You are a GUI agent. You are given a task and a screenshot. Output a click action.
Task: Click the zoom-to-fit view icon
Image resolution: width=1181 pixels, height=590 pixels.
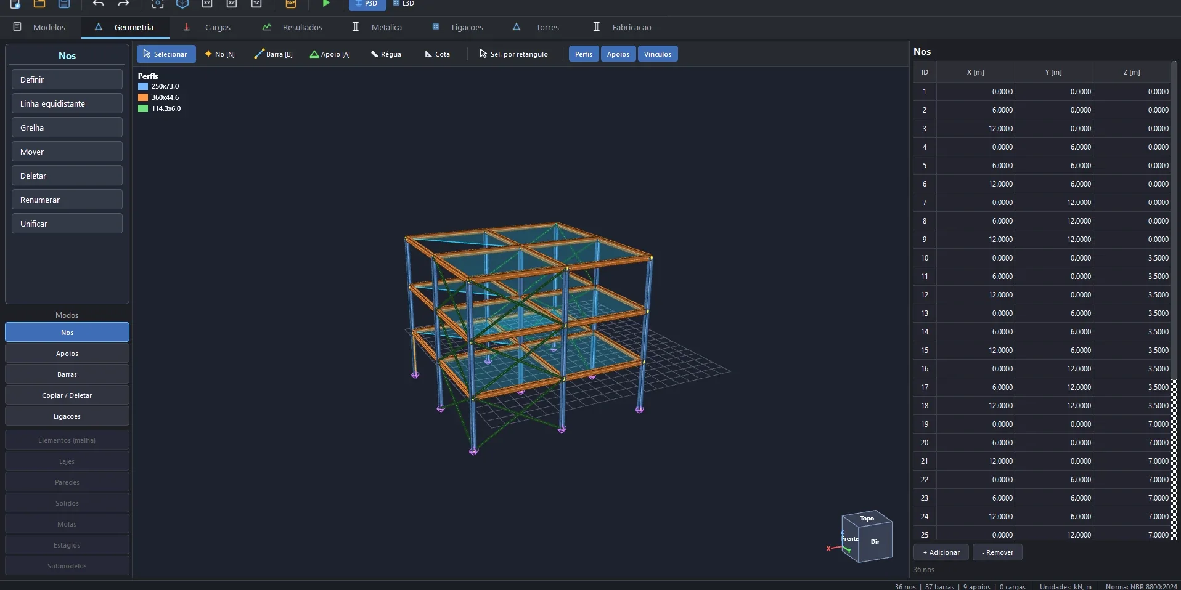click(x=158, y=4)
